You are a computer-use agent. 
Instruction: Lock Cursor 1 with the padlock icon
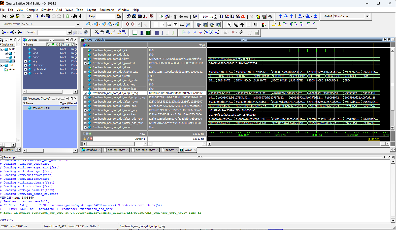pos(85,139)
